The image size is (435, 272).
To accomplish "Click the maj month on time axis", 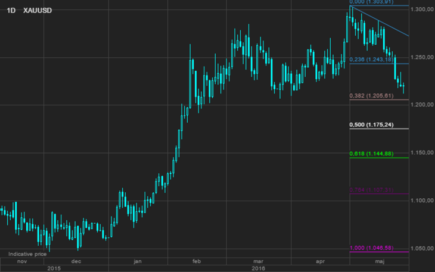I will 380,261.
